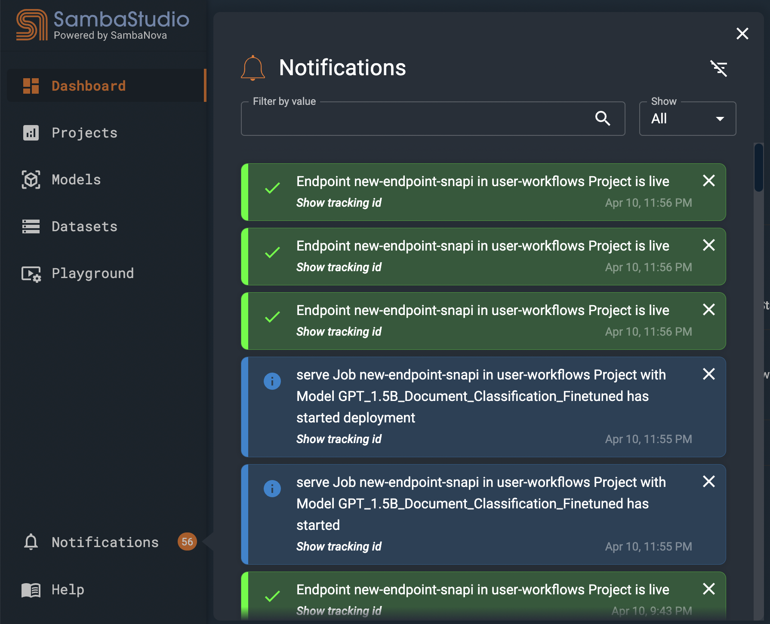The image size is (770, 624).
Task: Open the Projects section
Action: [84, 133]
